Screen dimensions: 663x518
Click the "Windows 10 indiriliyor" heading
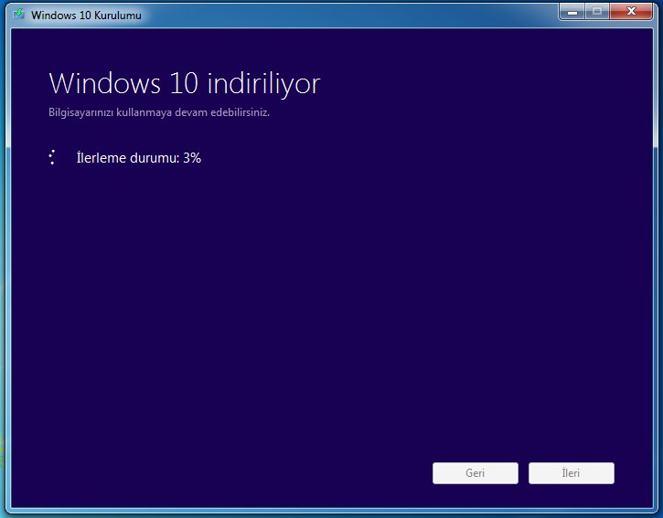point(184,83)
